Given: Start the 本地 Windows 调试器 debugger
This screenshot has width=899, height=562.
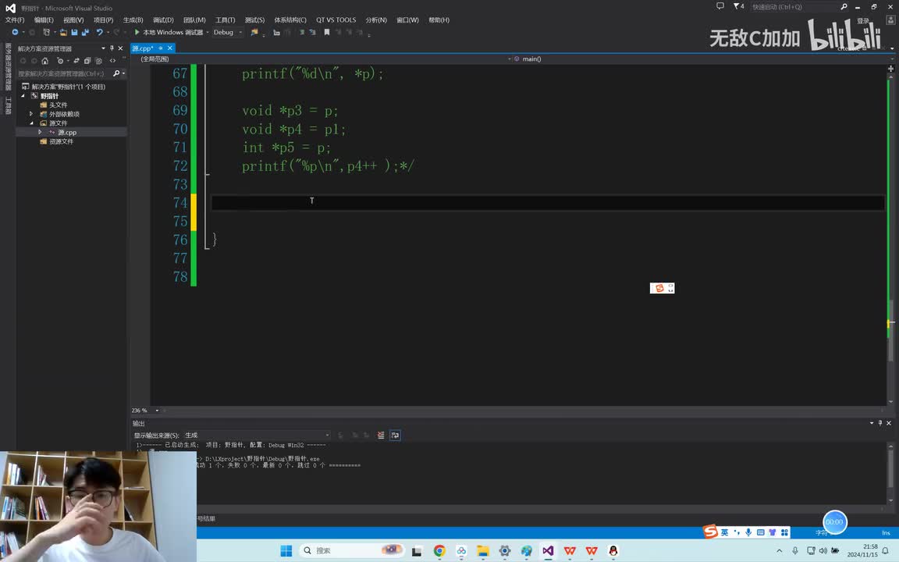Looking at the screenshot, I should click(169, 33).
